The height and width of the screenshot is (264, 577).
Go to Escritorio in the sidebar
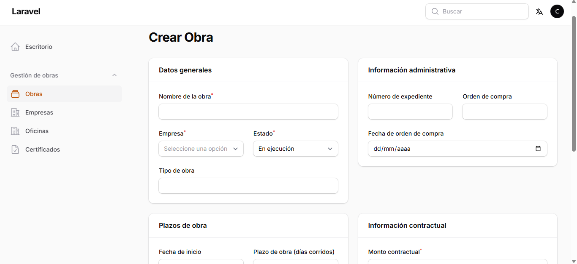click(x=64, y=47)
